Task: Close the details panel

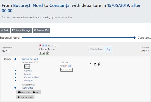Action: coord(25,97)
